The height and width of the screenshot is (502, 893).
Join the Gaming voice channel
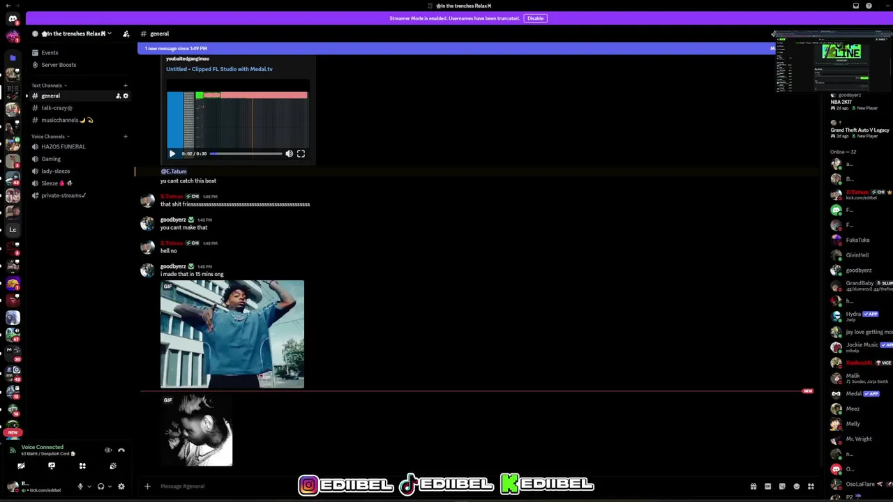tap(51, 159)
